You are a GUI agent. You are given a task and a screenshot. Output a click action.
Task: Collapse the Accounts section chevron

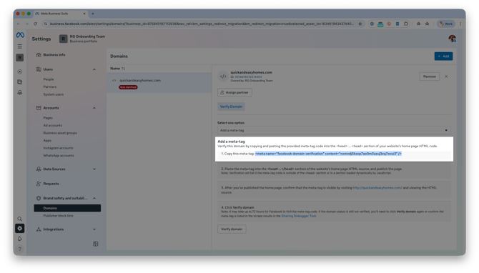(x=94, y=108)
